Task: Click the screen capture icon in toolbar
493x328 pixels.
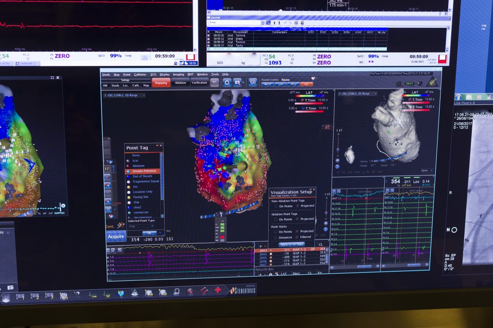Action: coord(237,83)
